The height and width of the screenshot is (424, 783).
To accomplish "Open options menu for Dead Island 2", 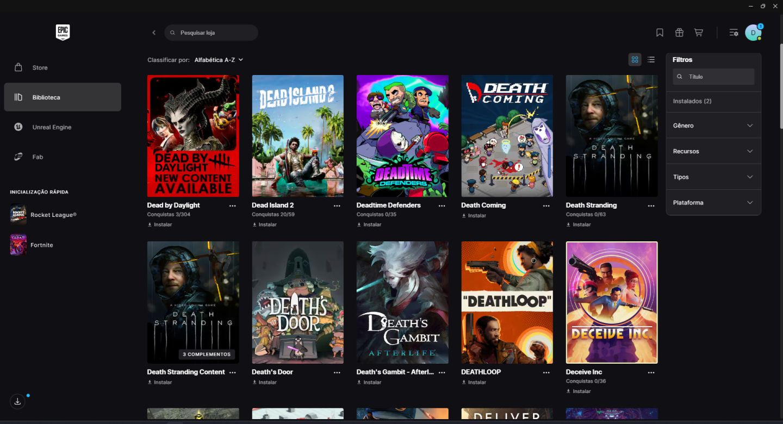I will (x=337, y=205).
